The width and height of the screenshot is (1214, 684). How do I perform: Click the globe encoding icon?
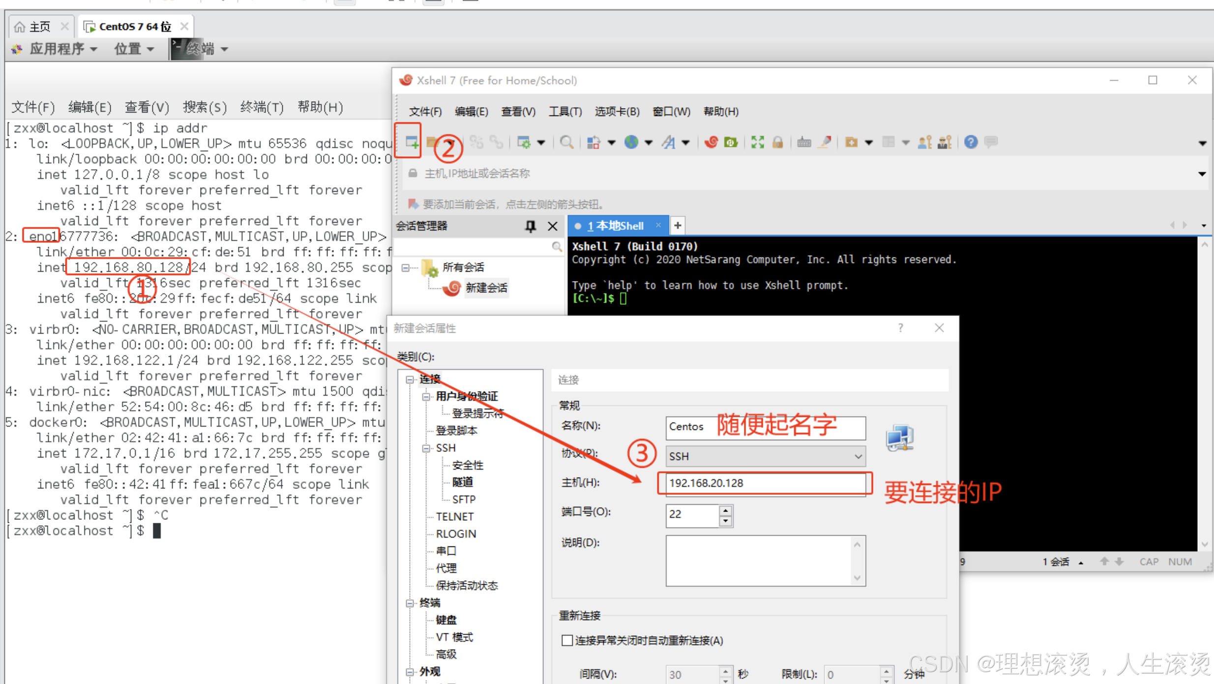631,142
